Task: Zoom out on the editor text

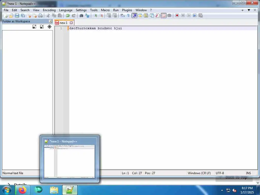Action: pyautogui.click(x=101, y=15)
